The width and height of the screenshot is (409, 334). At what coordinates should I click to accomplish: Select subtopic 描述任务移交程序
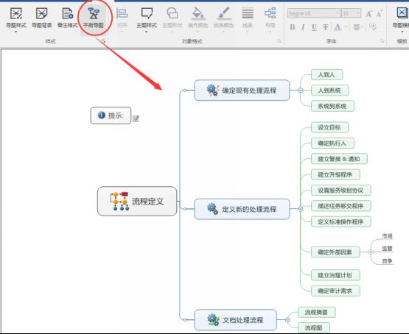(x=341, y=206)
